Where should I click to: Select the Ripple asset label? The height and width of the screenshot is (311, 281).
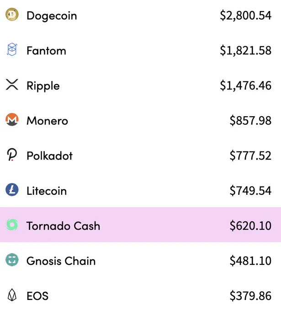(x=43, y=86)
